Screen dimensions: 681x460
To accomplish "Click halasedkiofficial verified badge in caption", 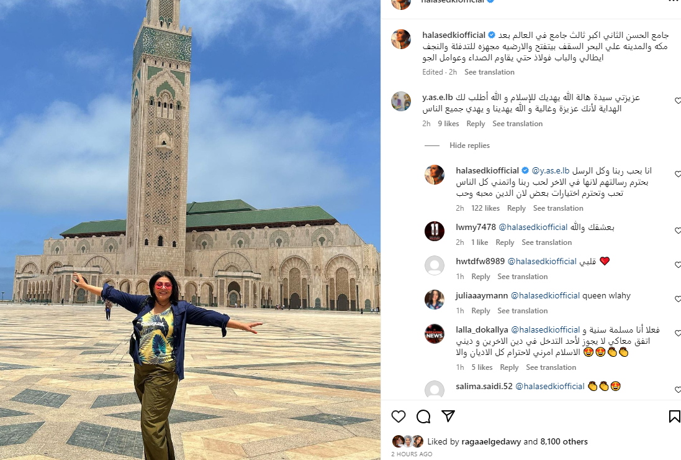I will (x=492, y=35).
